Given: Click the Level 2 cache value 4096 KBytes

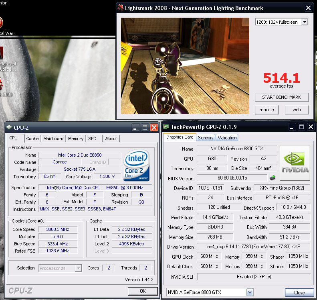Looking at the screenshot, I should click(131, 244).
